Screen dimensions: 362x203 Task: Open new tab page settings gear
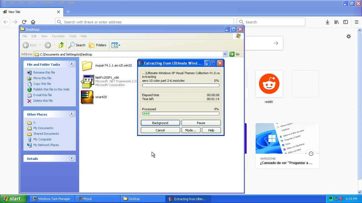349,36
